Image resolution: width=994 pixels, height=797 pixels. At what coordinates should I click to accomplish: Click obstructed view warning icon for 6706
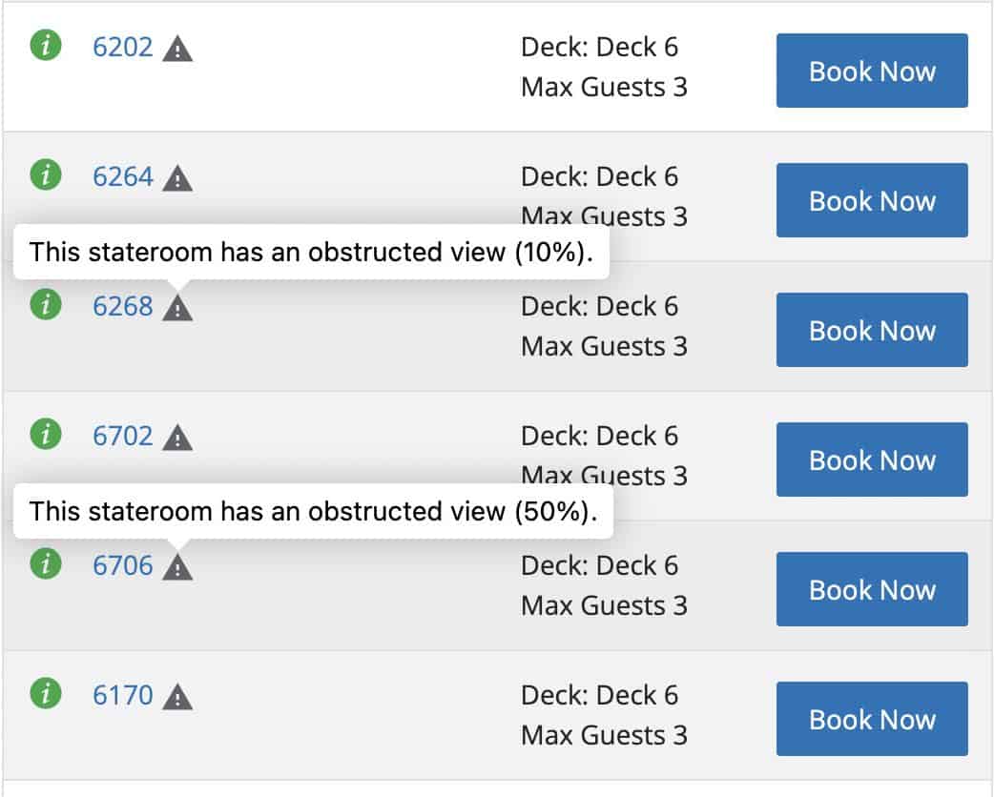tap(177, 567)
